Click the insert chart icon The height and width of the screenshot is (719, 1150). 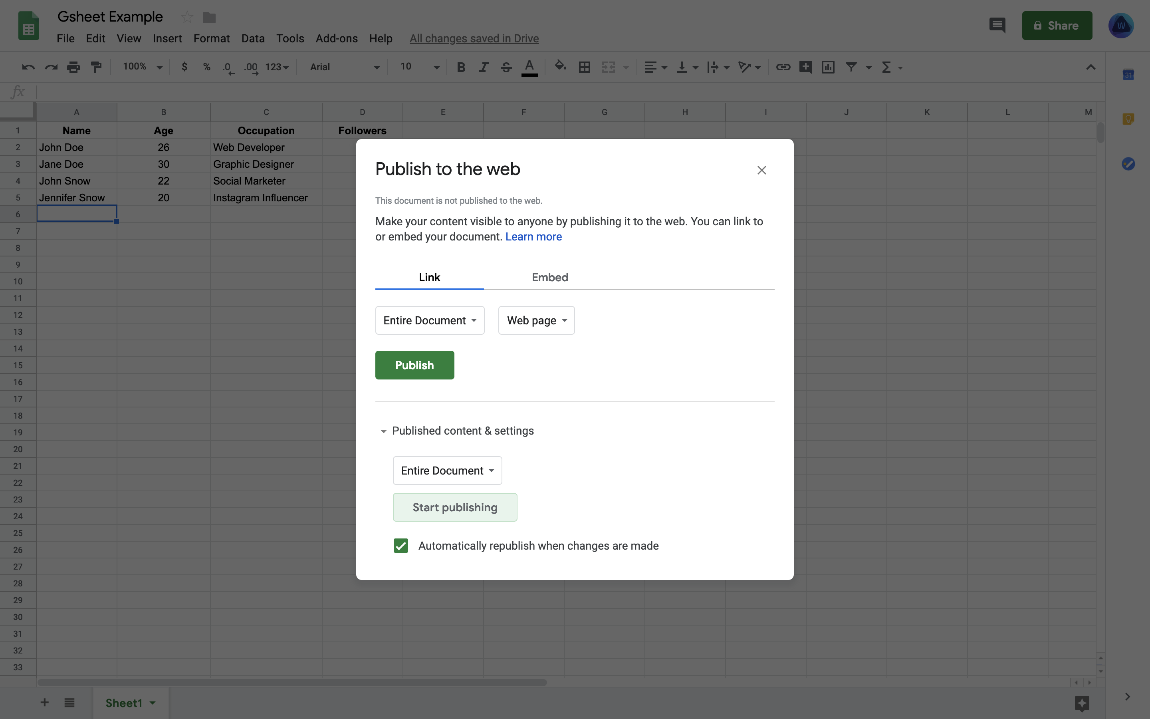tap(828, 67)
